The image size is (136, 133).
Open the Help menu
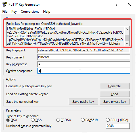coord(47,12)
